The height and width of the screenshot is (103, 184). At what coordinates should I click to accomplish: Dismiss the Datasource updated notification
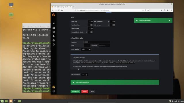tap(170, 20)
